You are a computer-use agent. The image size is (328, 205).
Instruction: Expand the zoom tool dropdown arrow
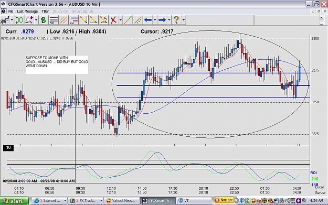click(x=36, y=20)
